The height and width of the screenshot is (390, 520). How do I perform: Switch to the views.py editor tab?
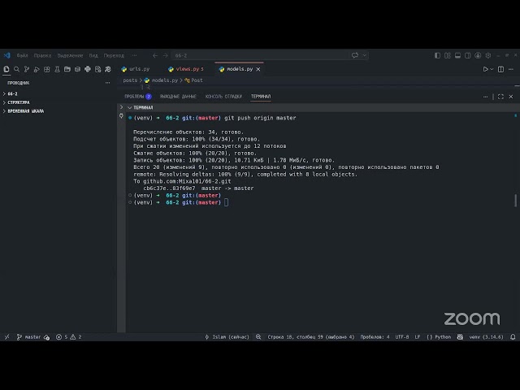(186, 69)
